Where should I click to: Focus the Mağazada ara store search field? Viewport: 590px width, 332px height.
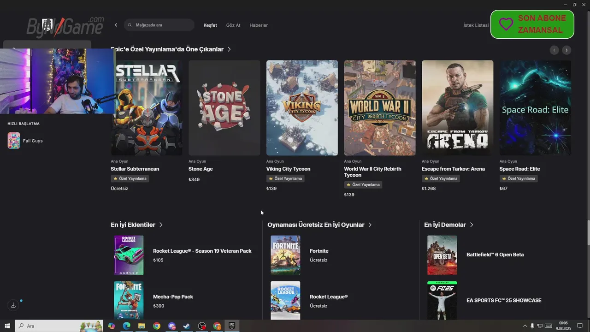tap(159, 25)
